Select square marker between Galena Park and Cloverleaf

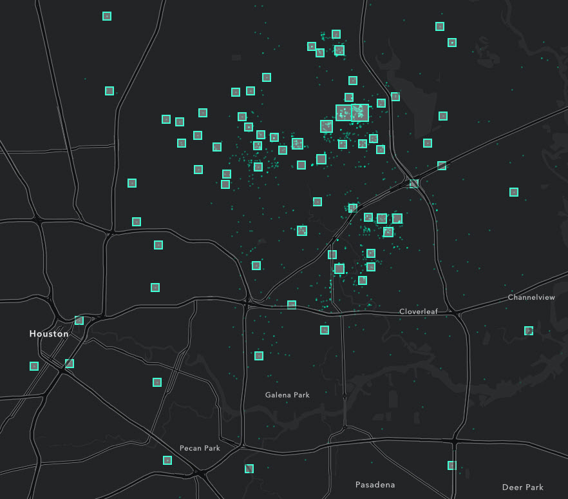[x=325, y=330]
